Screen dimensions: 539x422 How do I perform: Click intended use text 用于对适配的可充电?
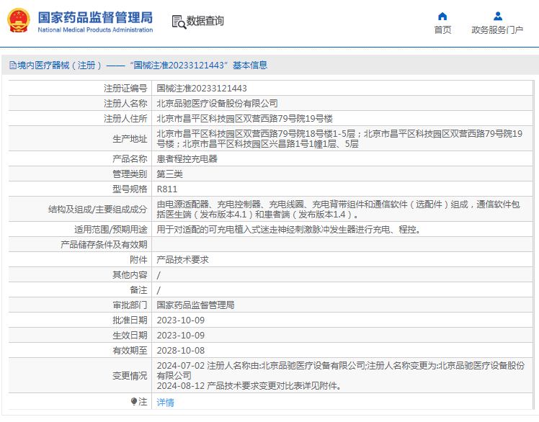click(x=290, y=229)
